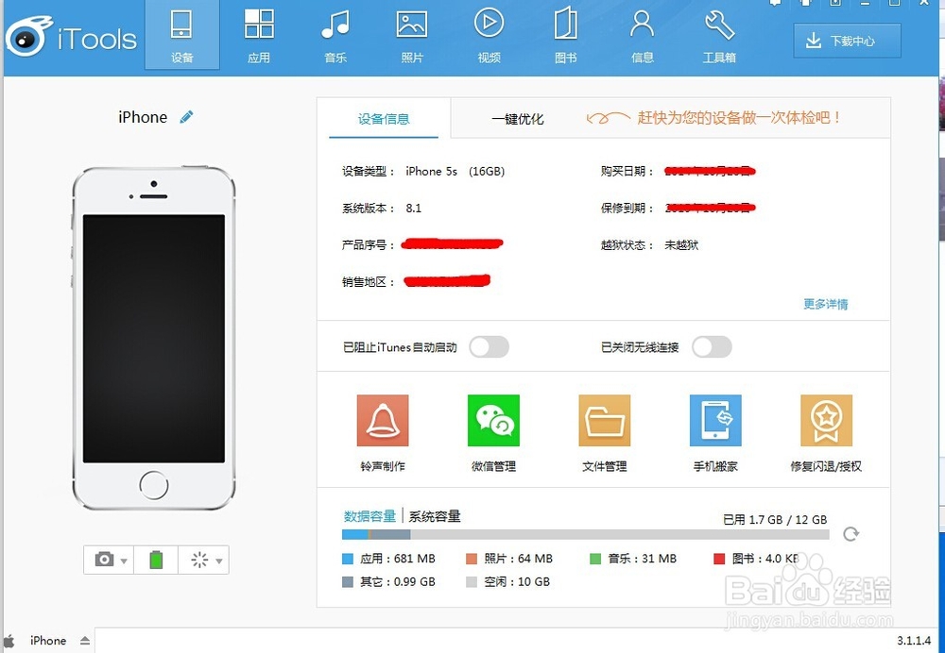945x653 pixels.
Task: Click the restart/loading spinner icon
Action: (199, 560)
